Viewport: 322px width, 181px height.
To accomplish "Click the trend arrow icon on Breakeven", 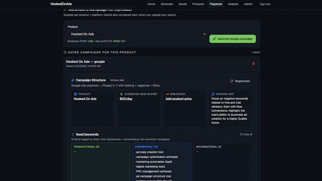I will click(x=167, y=94).
